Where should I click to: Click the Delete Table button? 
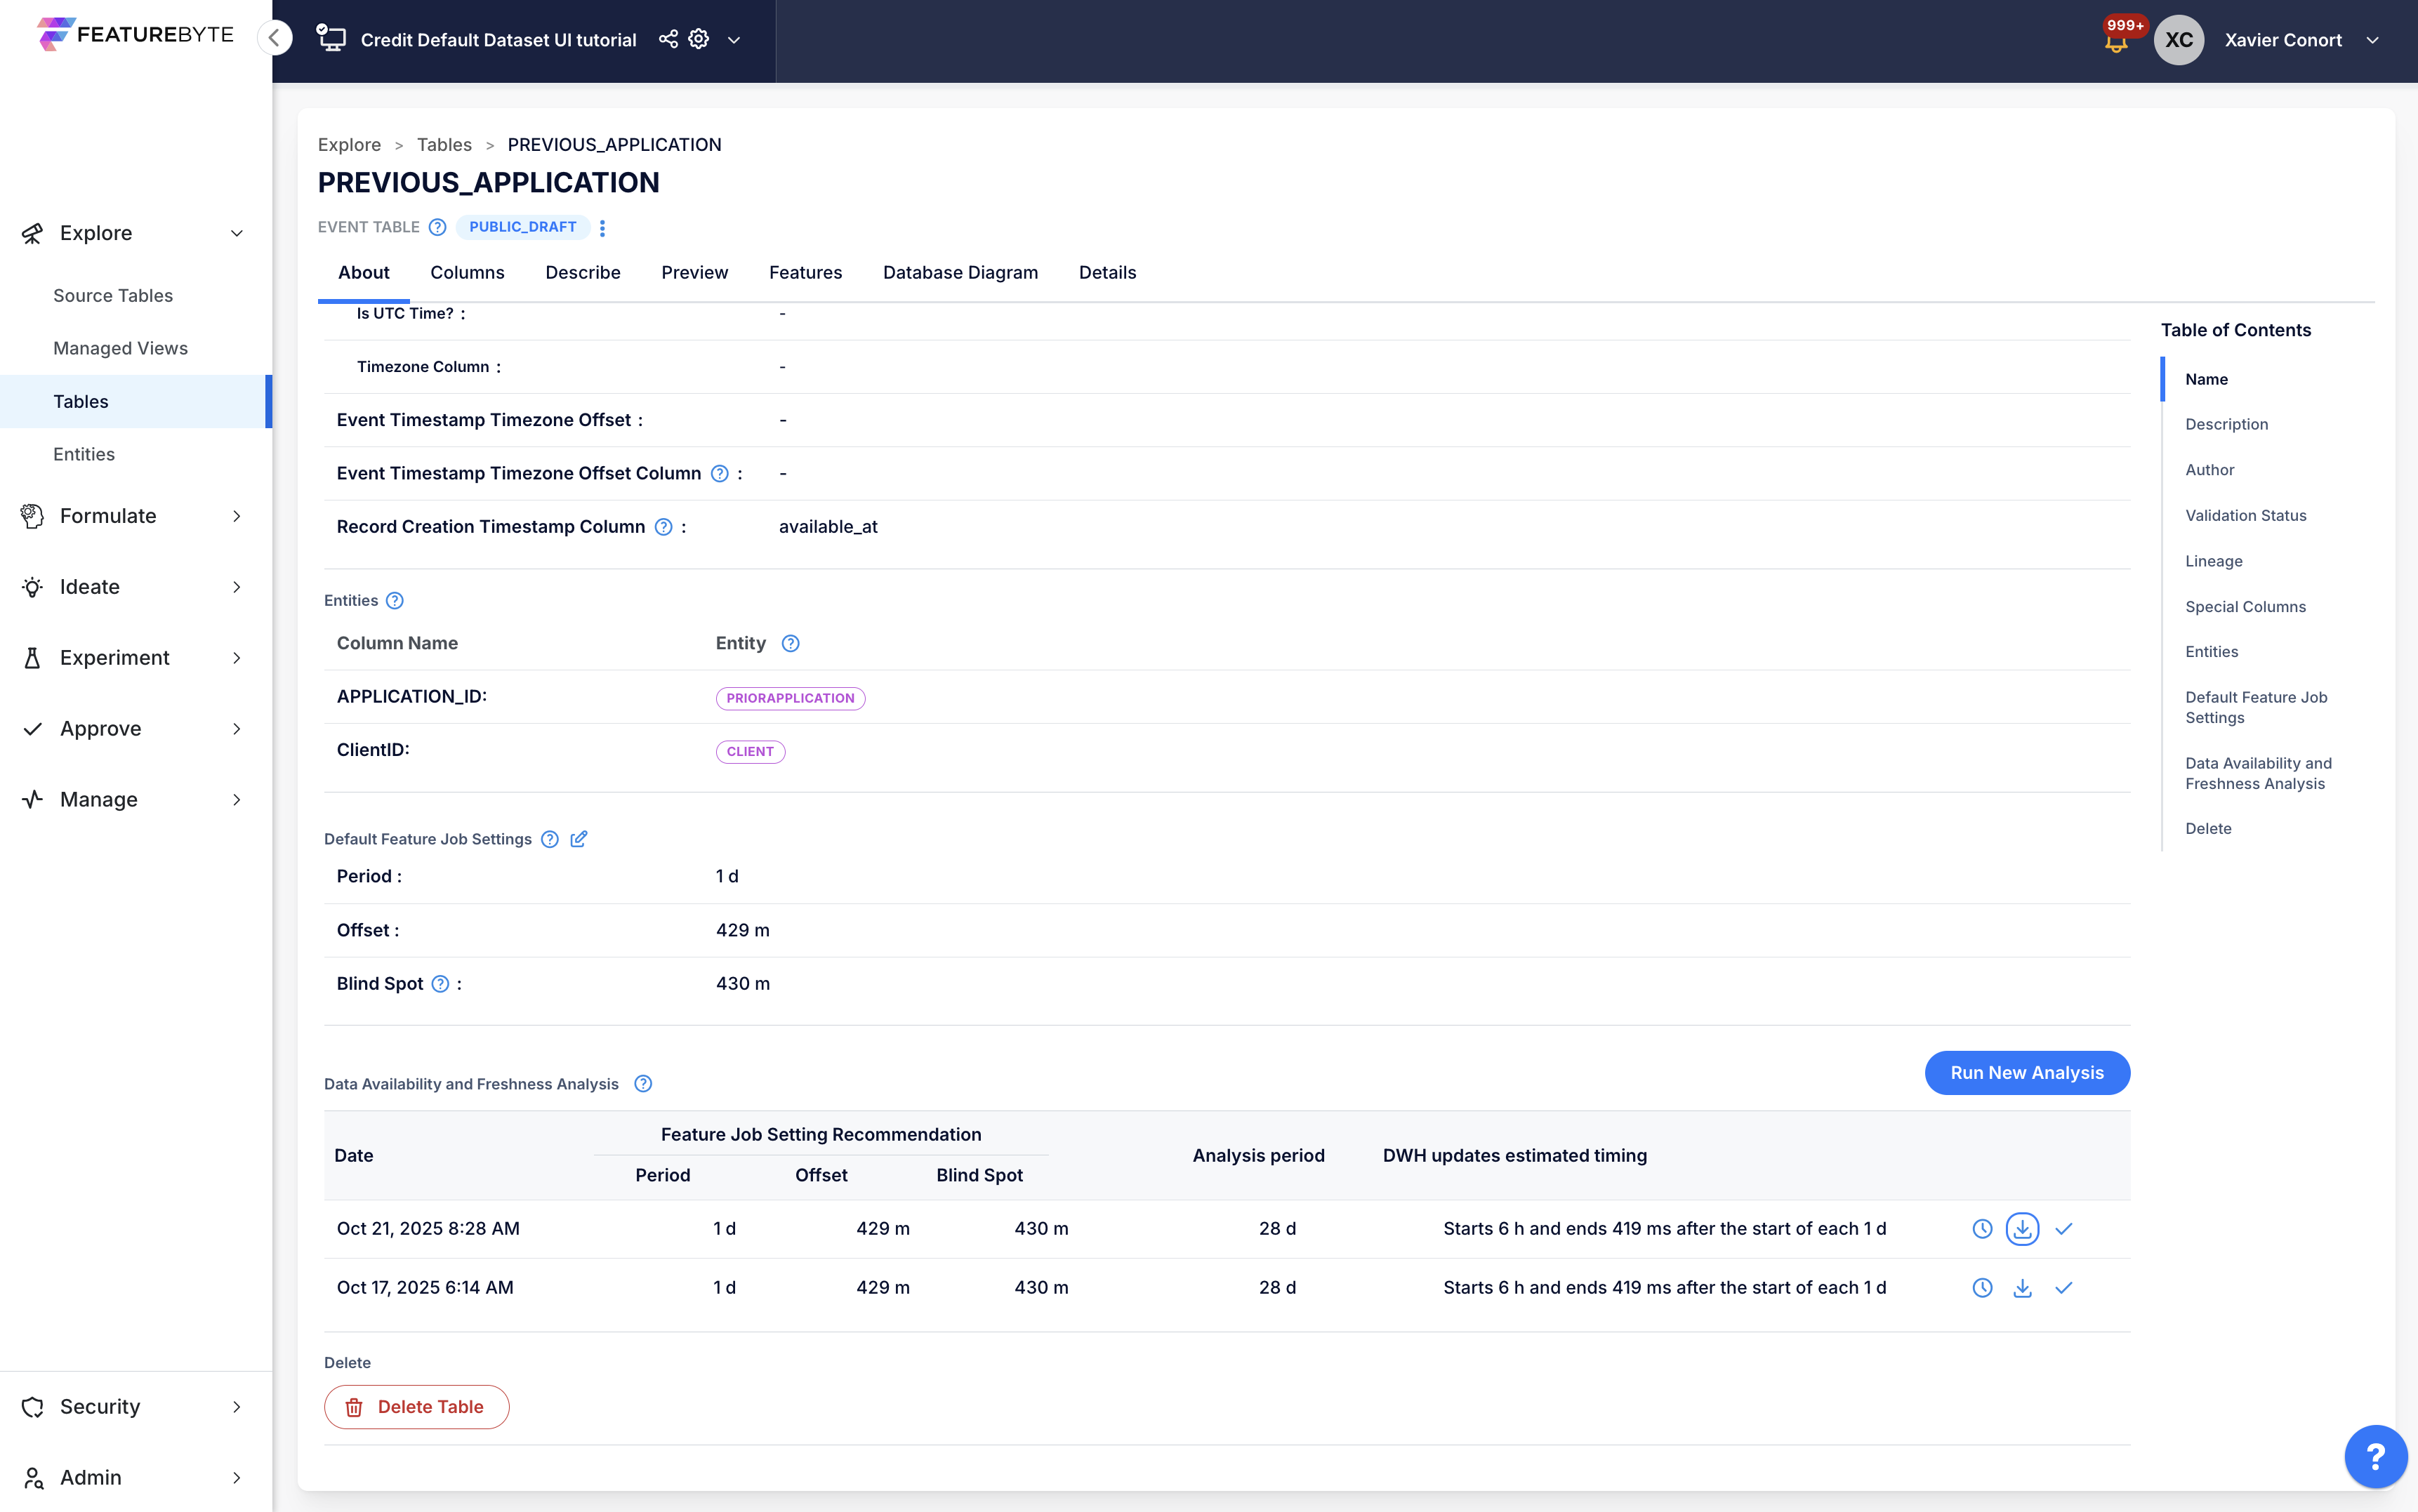pyautogui.click(x=416, y=1407)
